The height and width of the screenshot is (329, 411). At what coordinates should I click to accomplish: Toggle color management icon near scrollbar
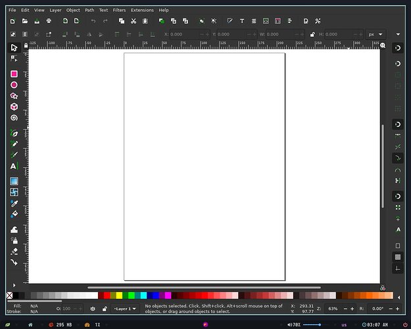[x=383, y=288]
